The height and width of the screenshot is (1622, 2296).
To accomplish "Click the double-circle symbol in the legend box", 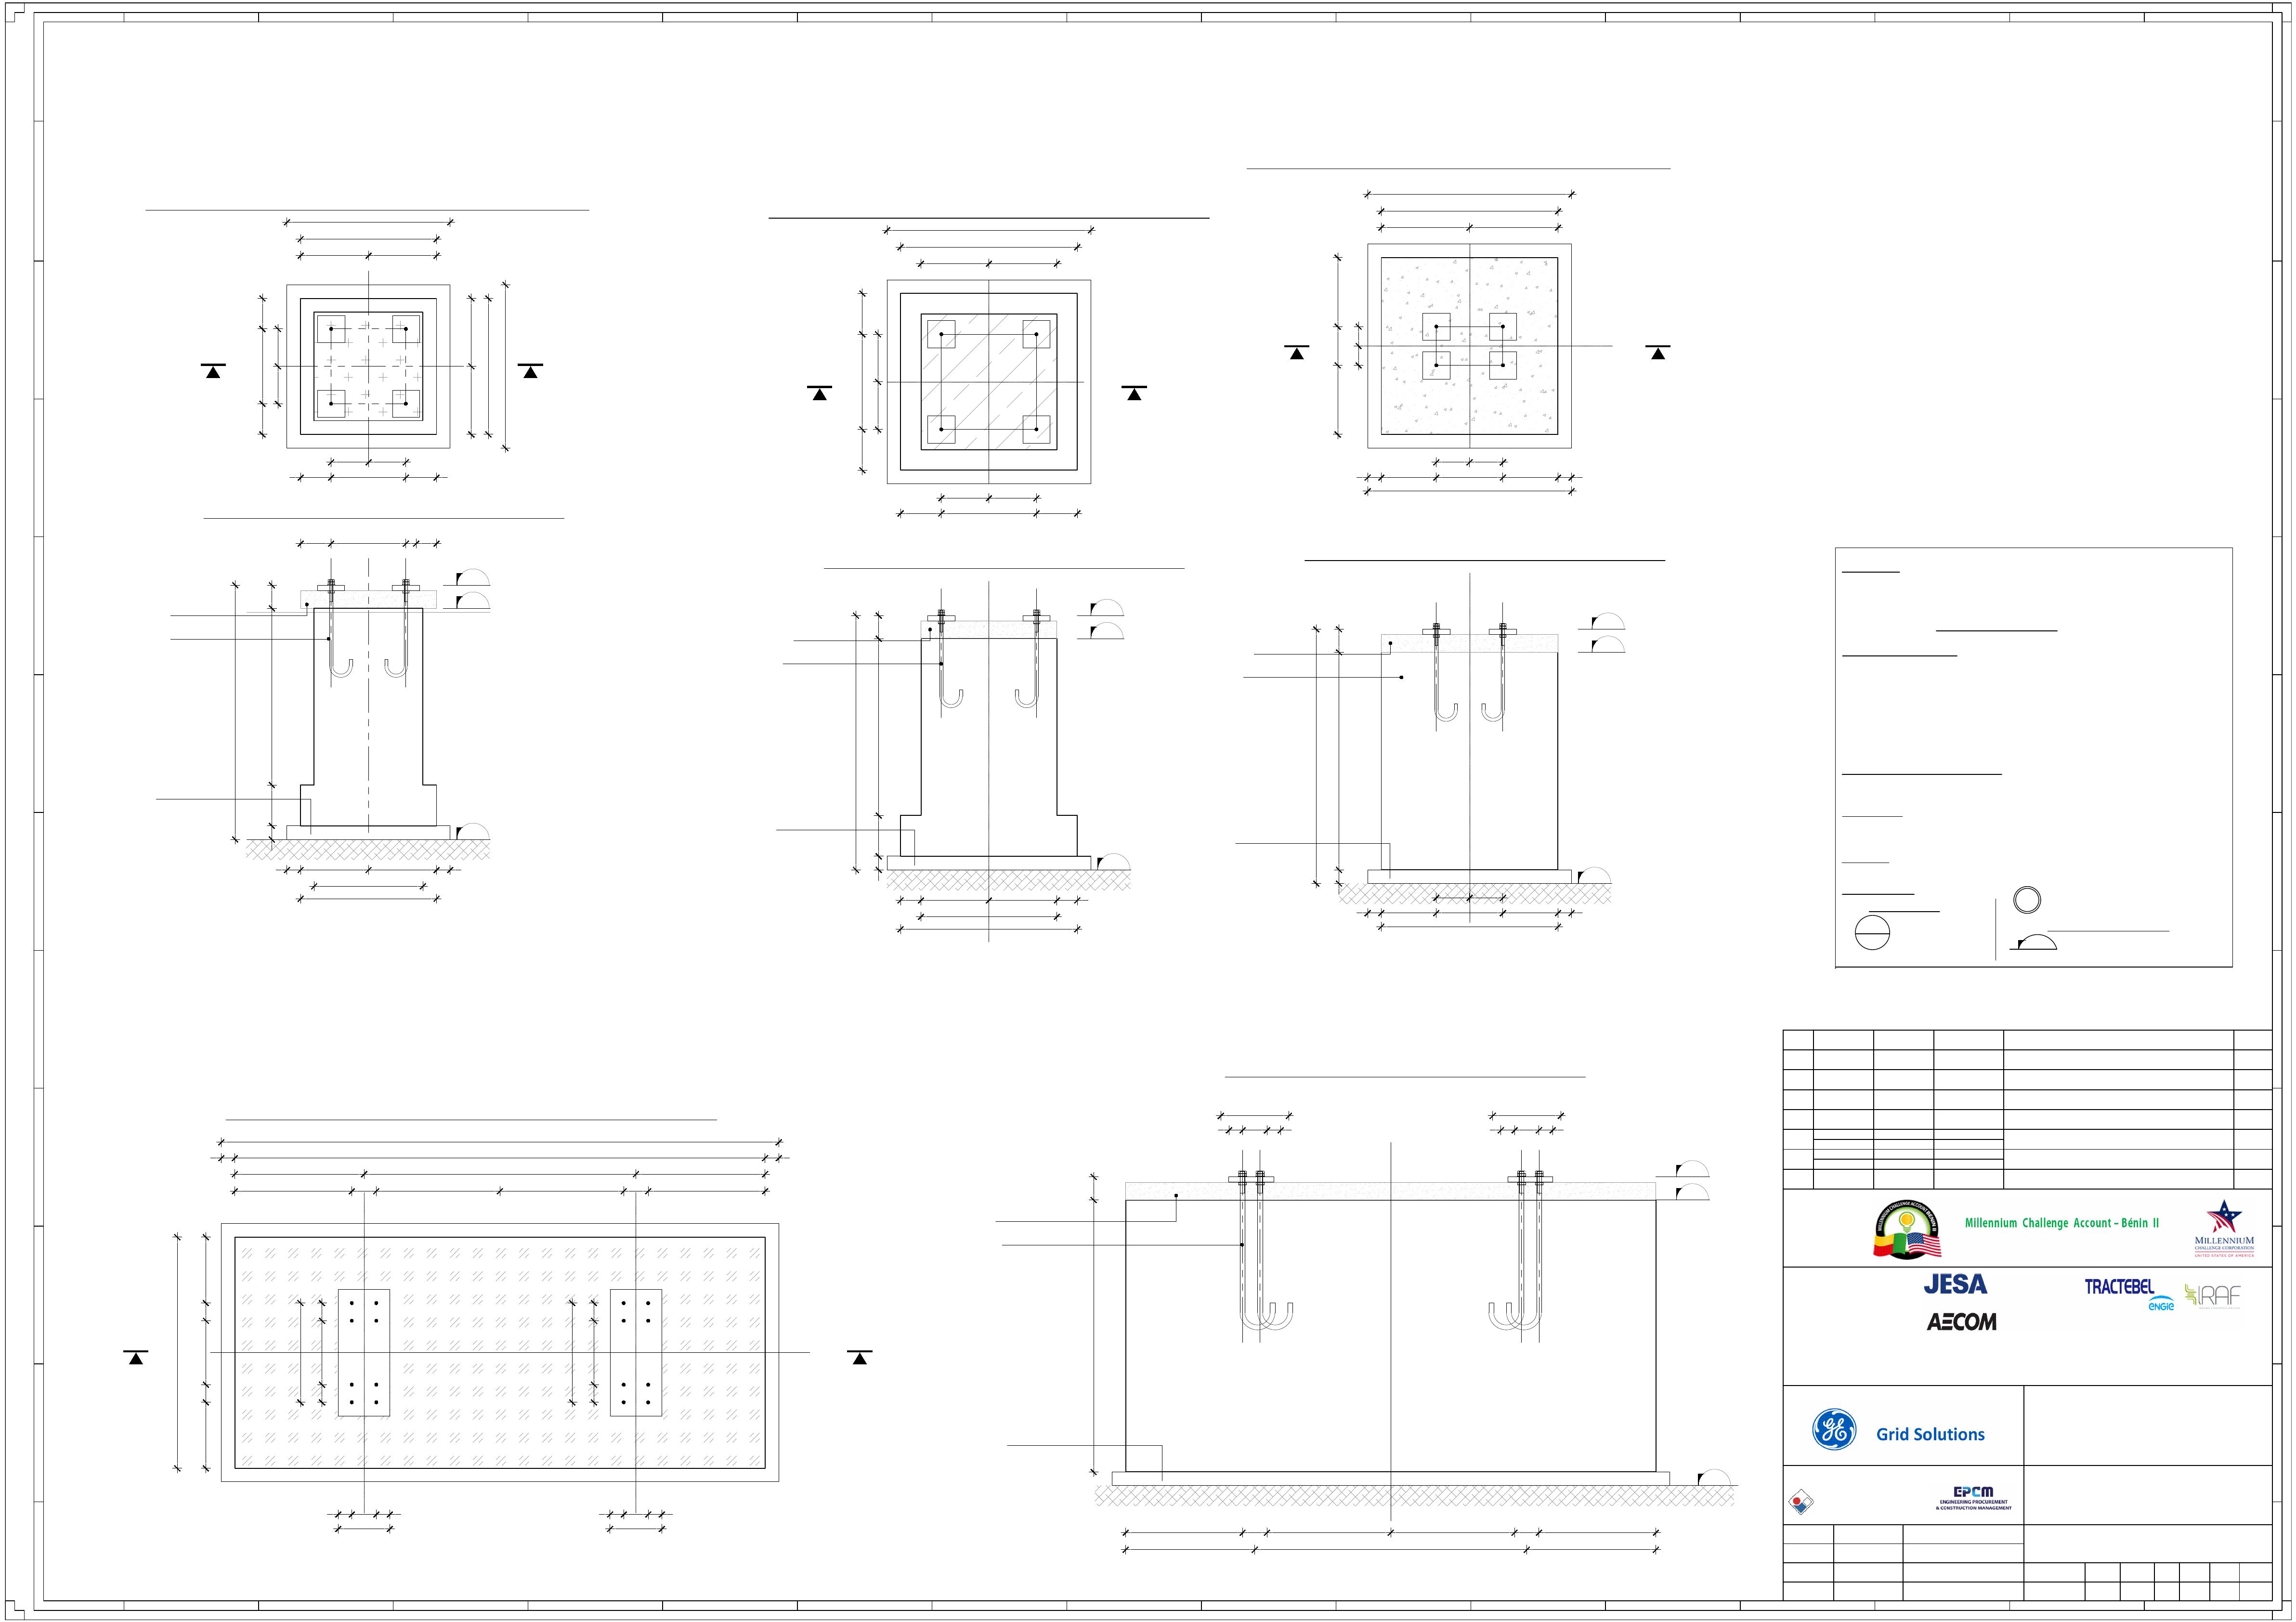I will pyautogui.click(x=2026, y=900).
